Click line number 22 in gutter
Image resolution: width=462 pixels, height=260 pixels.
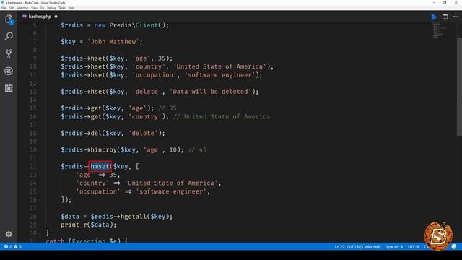(33, 166)
